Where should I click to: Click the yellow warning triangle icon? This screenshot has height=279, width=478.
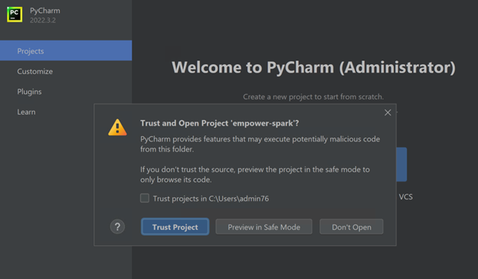pos(117,127)
